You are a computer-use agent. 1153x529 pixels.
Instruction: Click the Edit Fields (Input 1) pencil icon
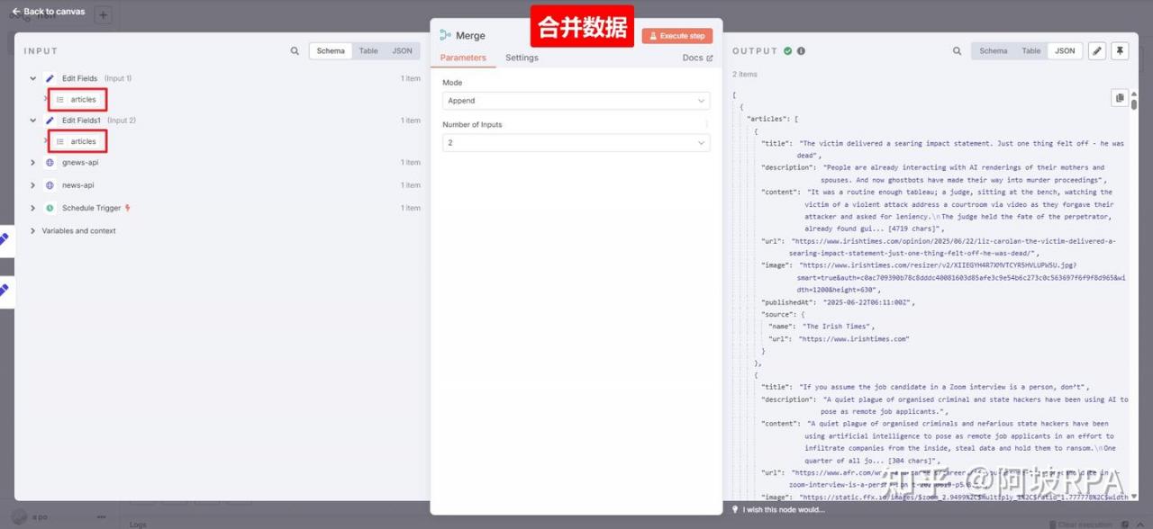pyautogui.click(x=50, y=78)
